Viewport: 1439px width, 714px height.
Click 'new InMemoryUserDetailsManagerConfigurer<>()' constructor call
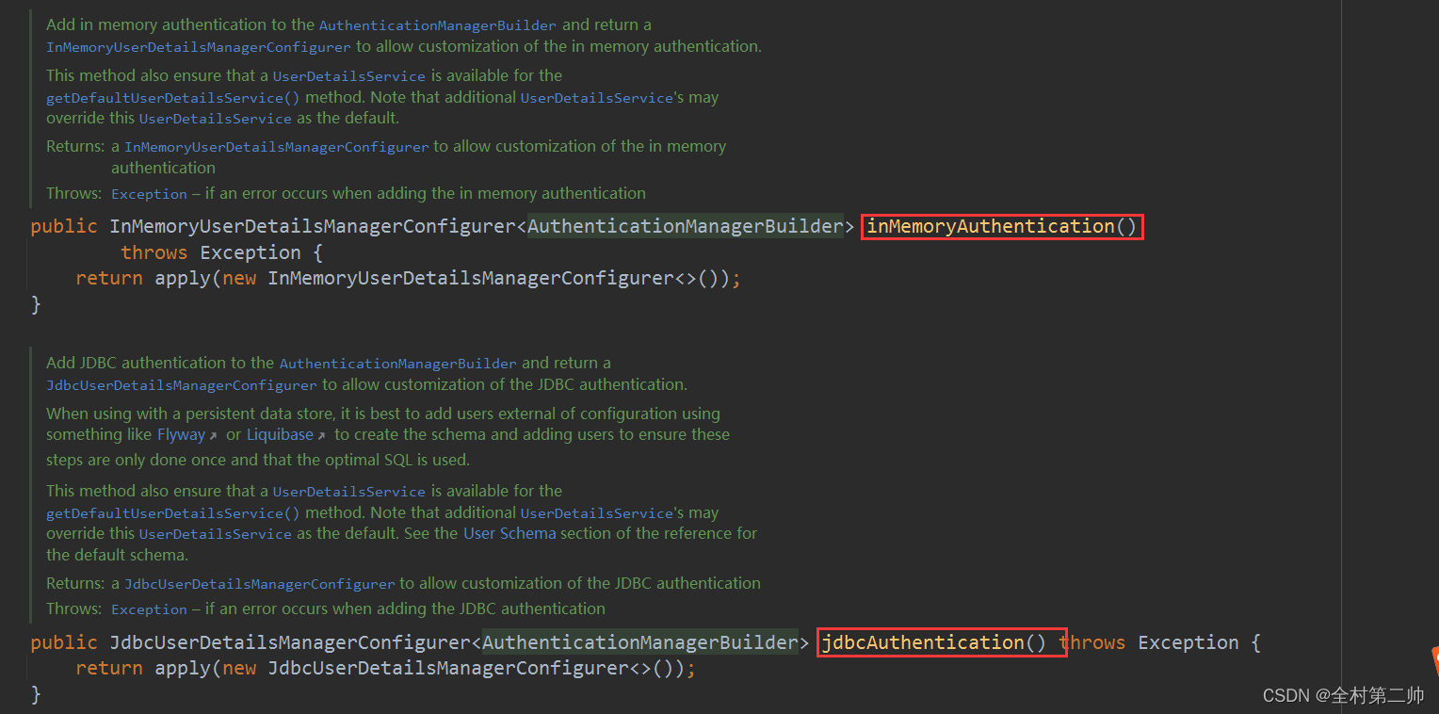476,279
